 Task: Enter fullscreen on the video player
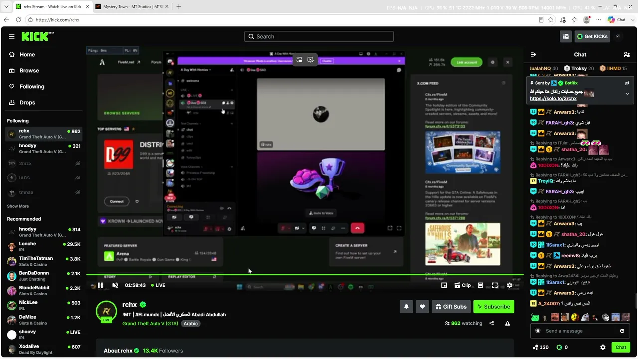click(495, 285)
